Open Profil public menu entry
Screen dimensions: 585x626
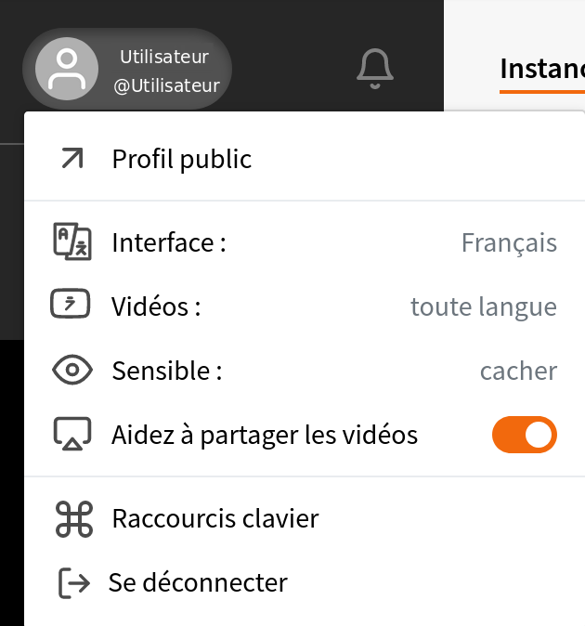pyautogui.click(x=182, y=159)
